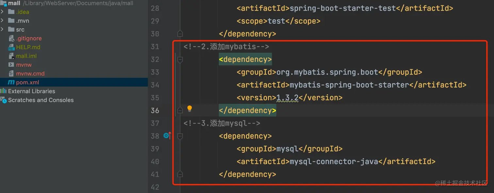
Task: Click the mall.iml file icon
Action: pyautogui.click(x=11, y=56)
